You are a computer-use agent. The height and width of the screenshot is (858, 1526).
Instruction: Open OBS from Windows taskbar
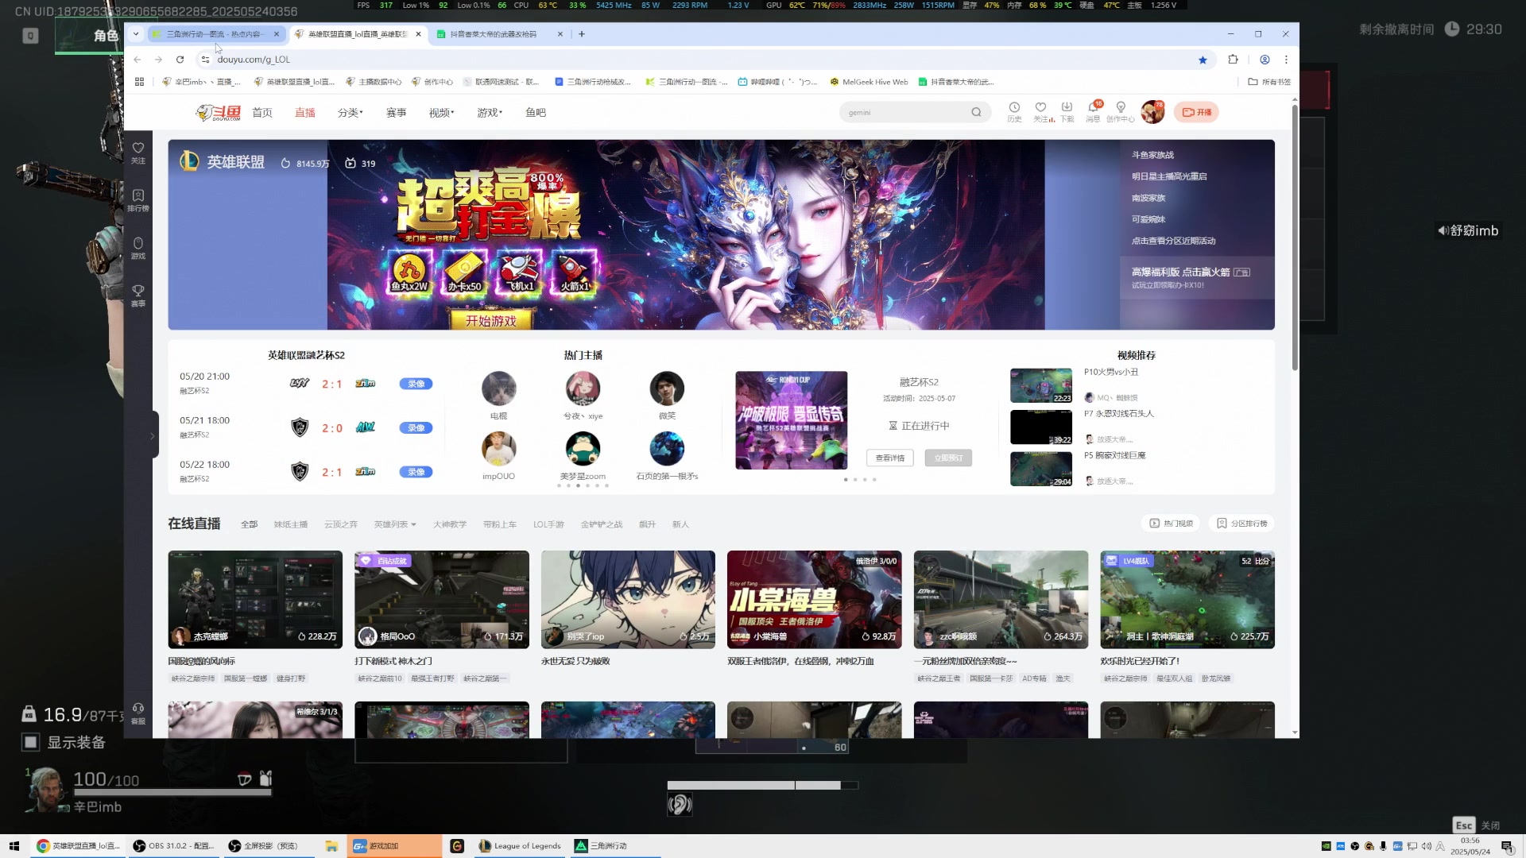(x=173, y=846)
